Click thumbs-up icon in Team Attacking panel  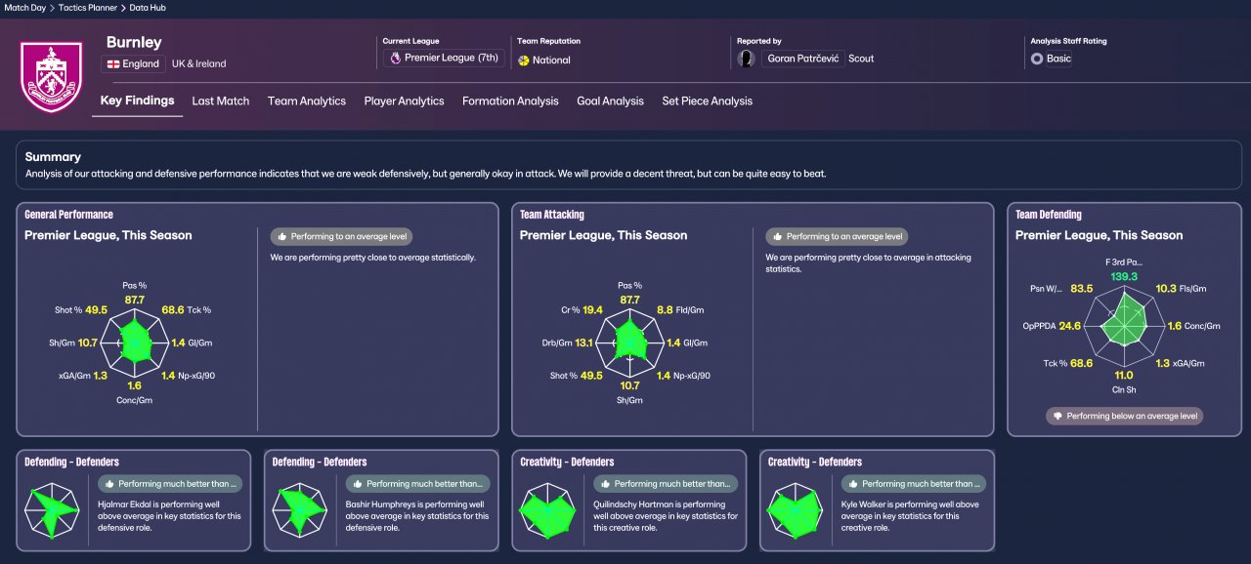(x=778, y=236)
